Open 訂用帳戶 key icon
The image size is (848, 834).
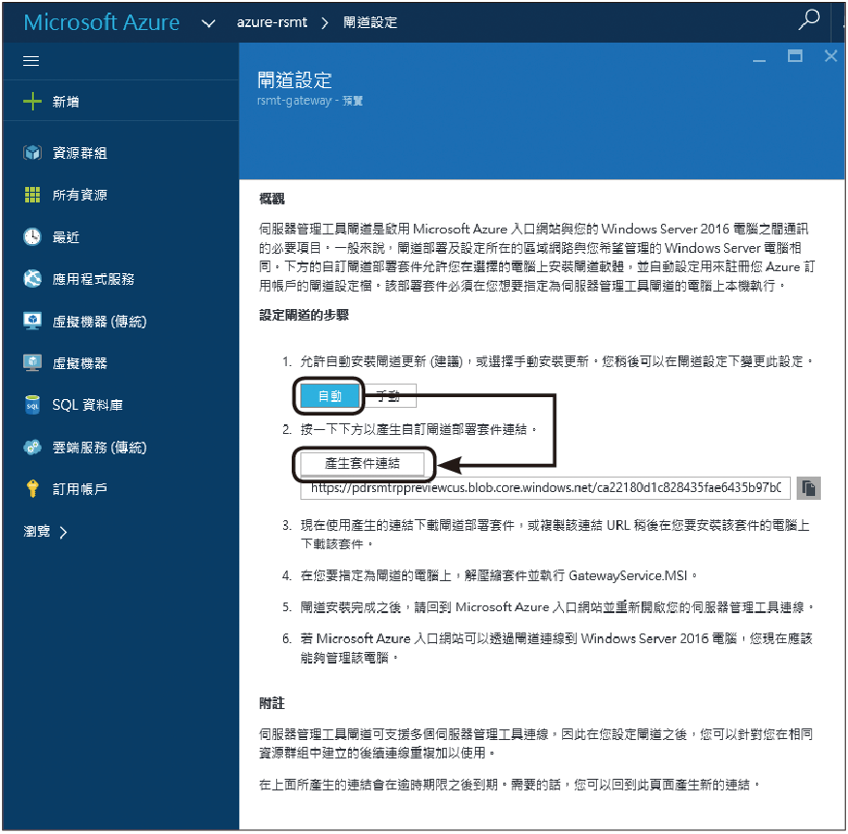coord(32,488)
